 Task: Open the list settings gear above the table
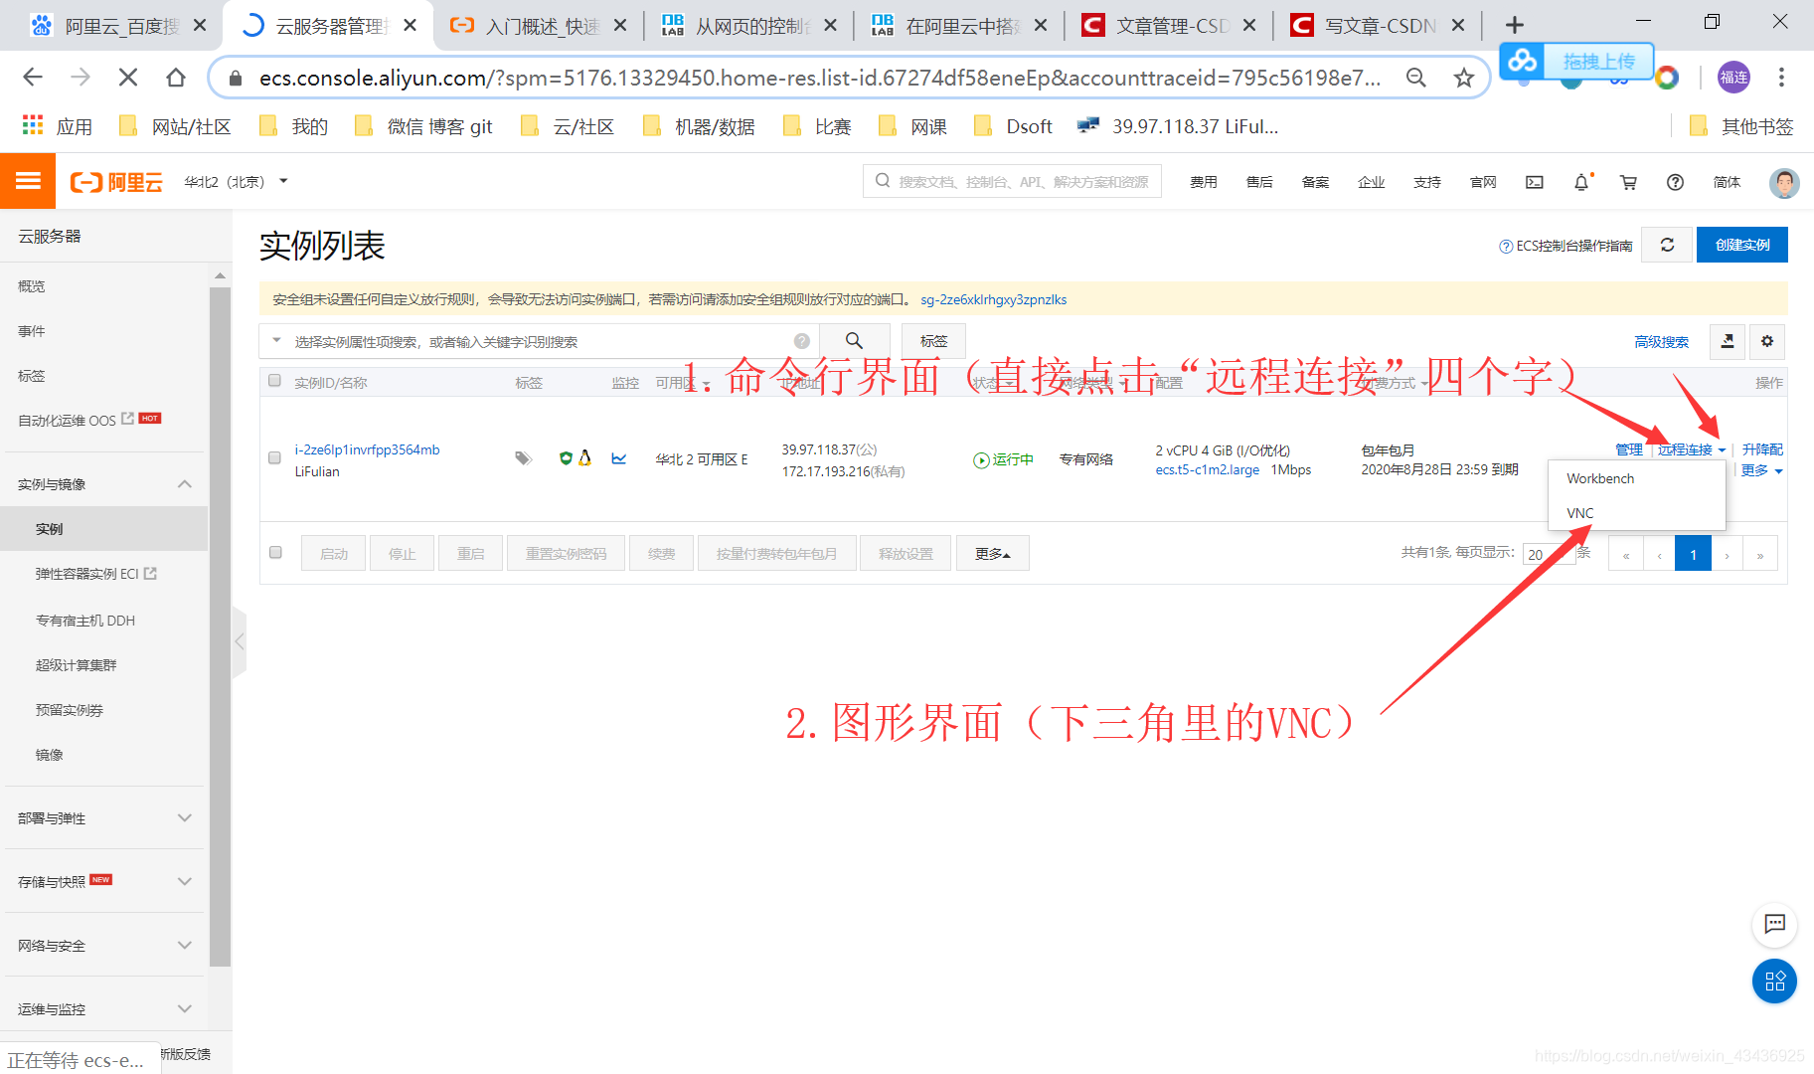click(1767, 341)
